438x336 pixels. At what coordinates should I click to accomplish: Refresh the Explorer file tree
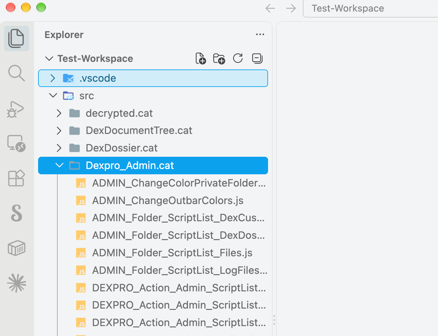pos(238,59)
